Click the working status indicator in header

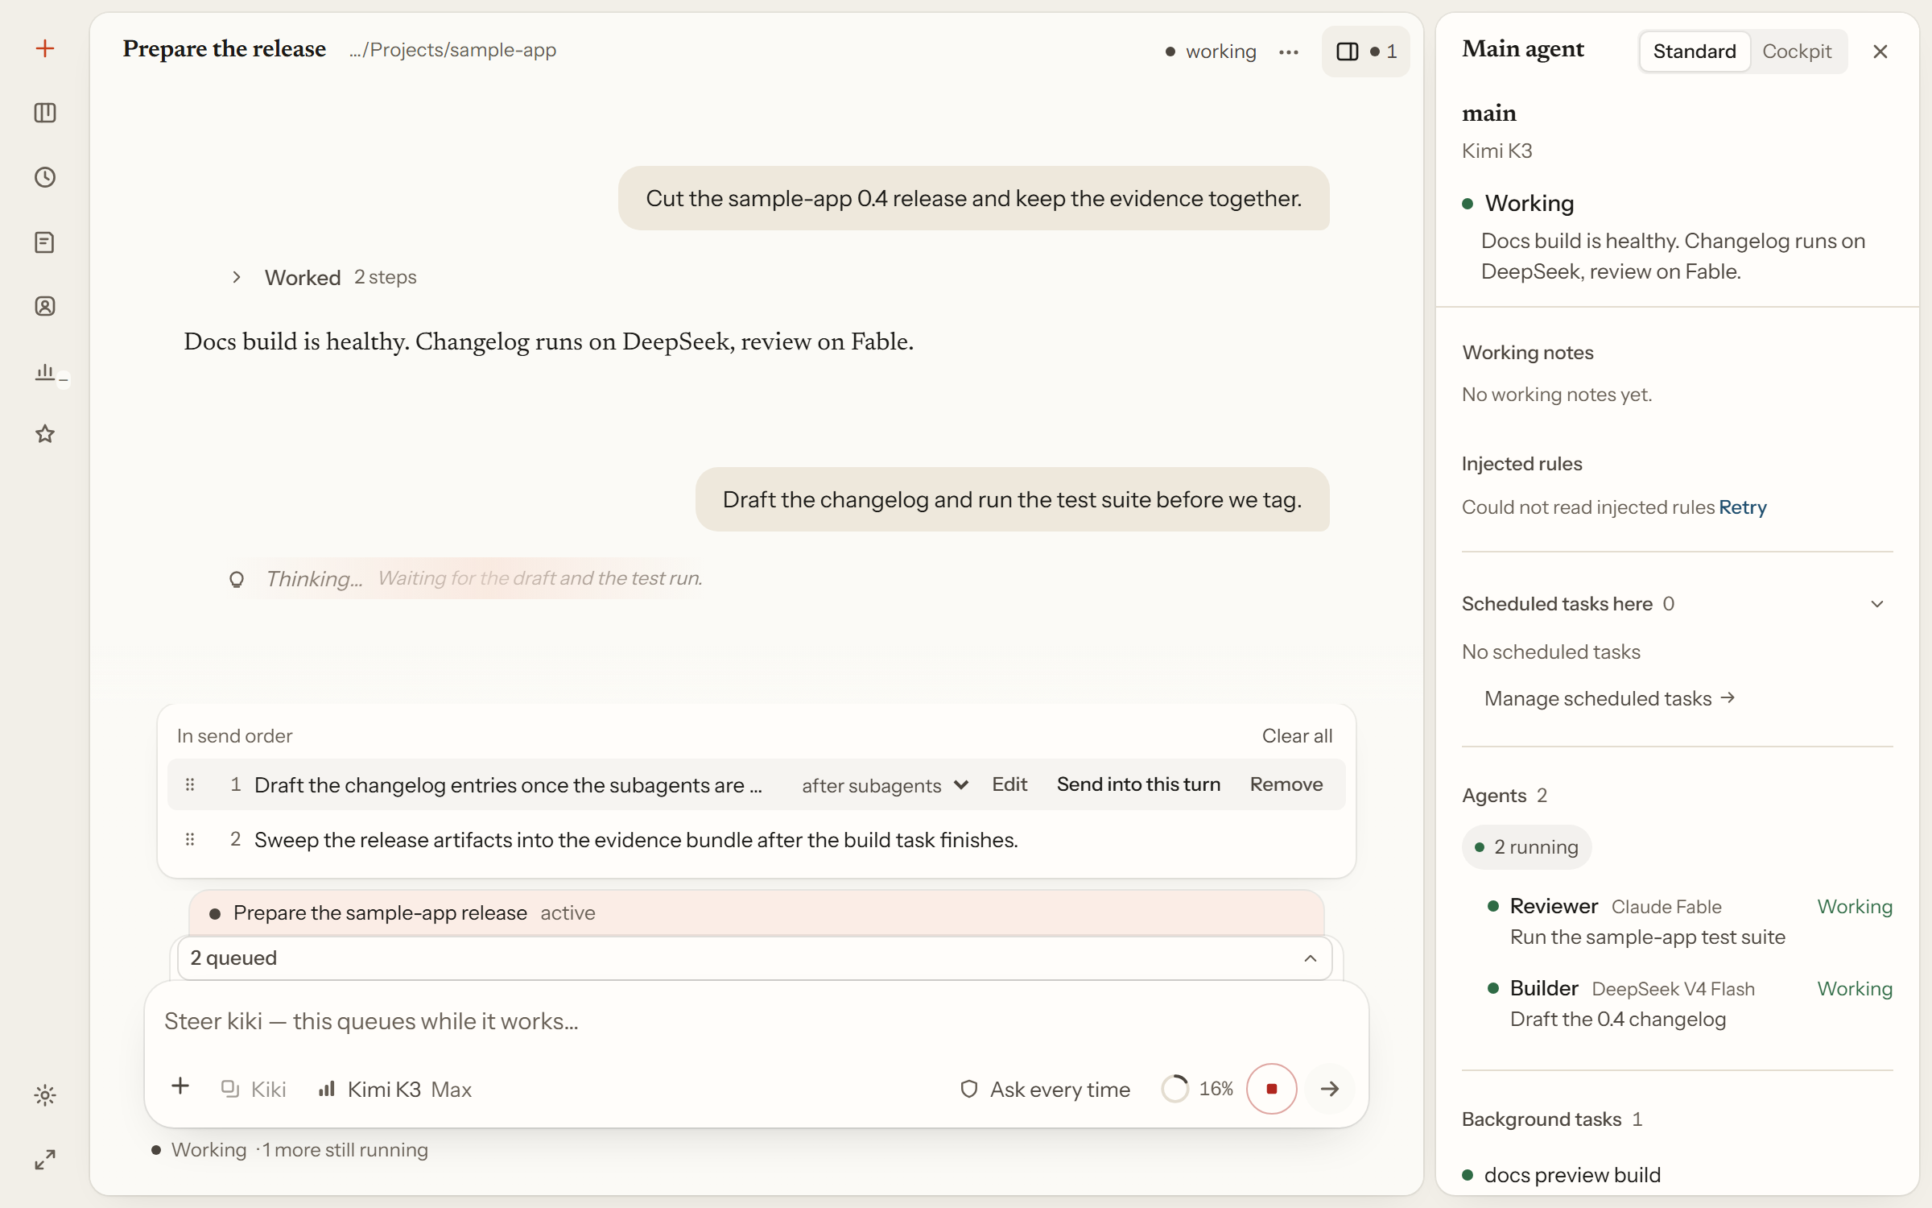click(1211, 52)
